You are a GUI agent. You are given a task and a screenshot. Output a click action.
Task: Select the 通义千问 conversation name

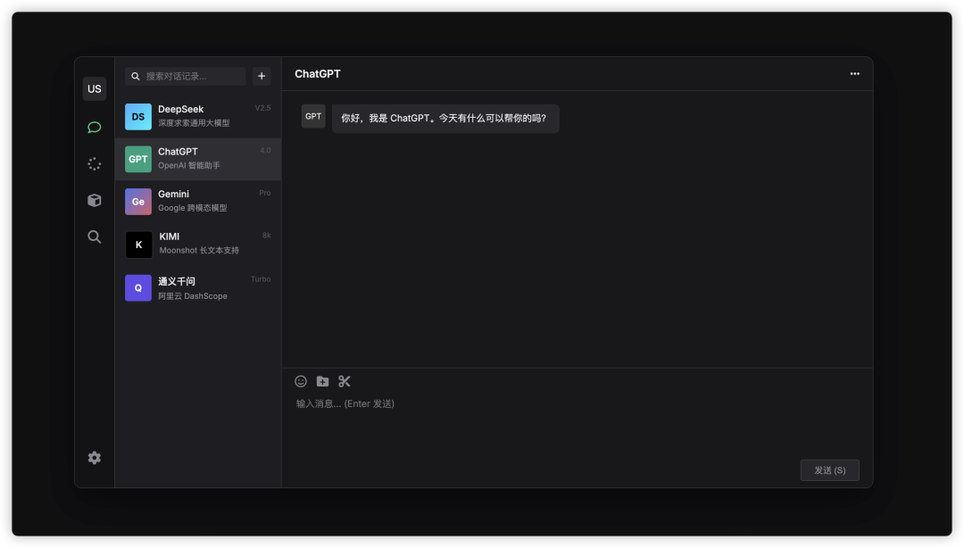tap(177, 282)
